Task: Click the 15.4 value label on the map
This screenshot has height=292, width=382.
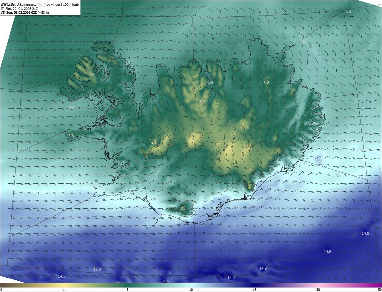Action: point(231,278)
